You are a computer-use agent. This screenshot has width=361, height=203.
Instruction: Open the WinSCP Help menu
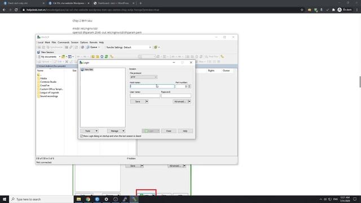pos(102,42)
